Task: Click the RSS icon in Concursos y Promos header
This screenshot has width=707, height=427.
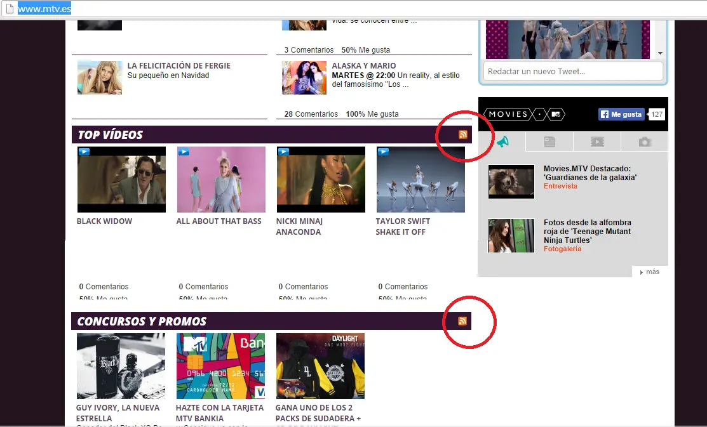Action: 462,320
